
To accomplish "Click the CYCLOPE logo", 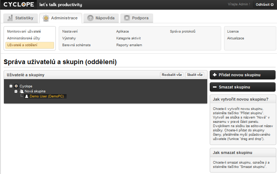I will click(19, 4).
